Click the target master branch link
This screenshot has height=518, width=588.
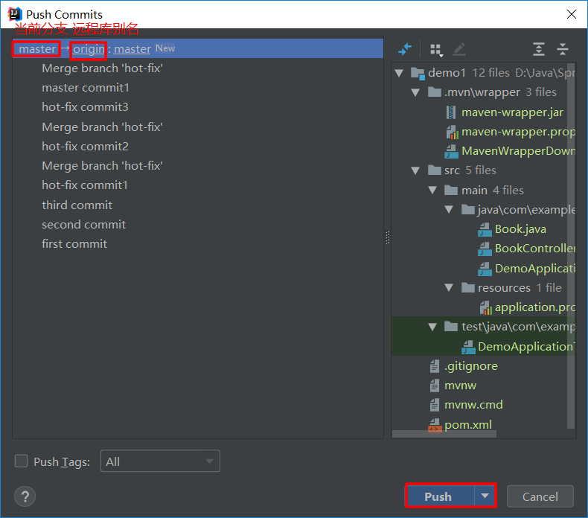[x=132, y=49]
